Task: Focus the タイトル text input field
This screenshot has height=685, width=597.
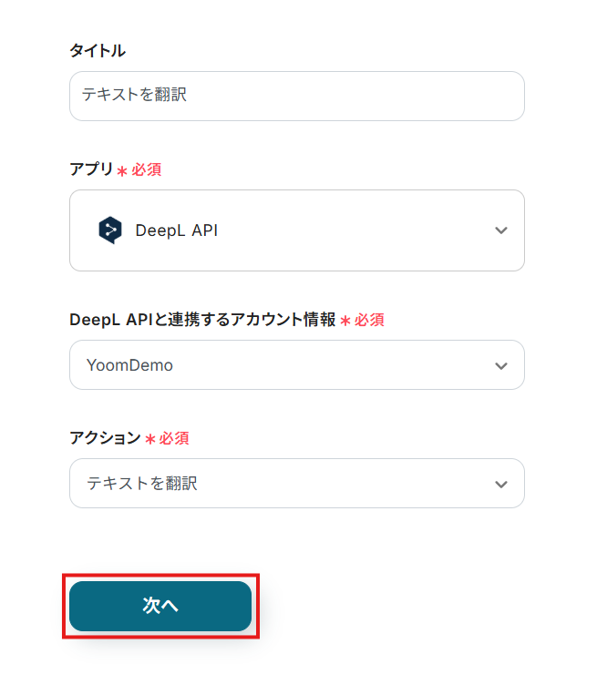Action: 296,96
